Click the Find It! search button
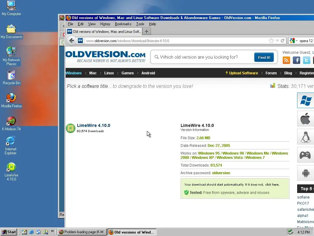Image resolution: width=314 pixels, height=236 pixels. coord(264,57)
